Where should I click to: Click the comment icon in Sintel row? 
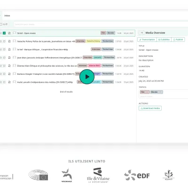[x=15, y=33]
